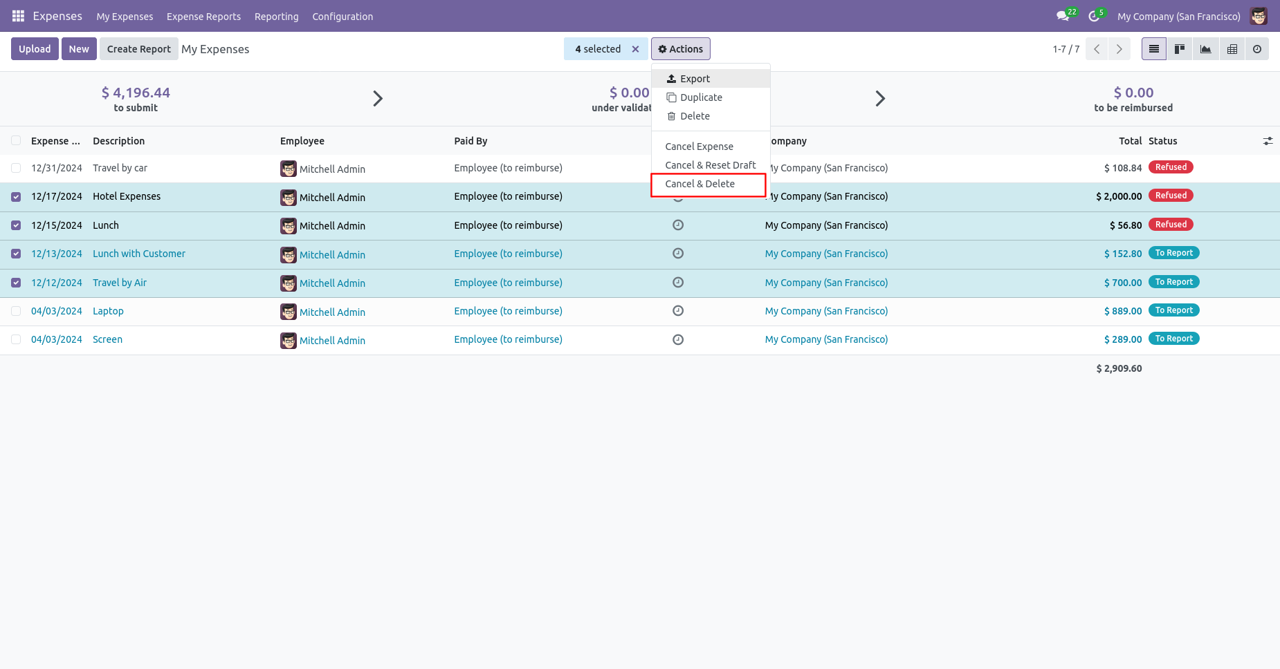Open My Company (San Francisco) switcher
Image resolution: width=1280 pixels, height=669 pixels.
pos(1179,16)
